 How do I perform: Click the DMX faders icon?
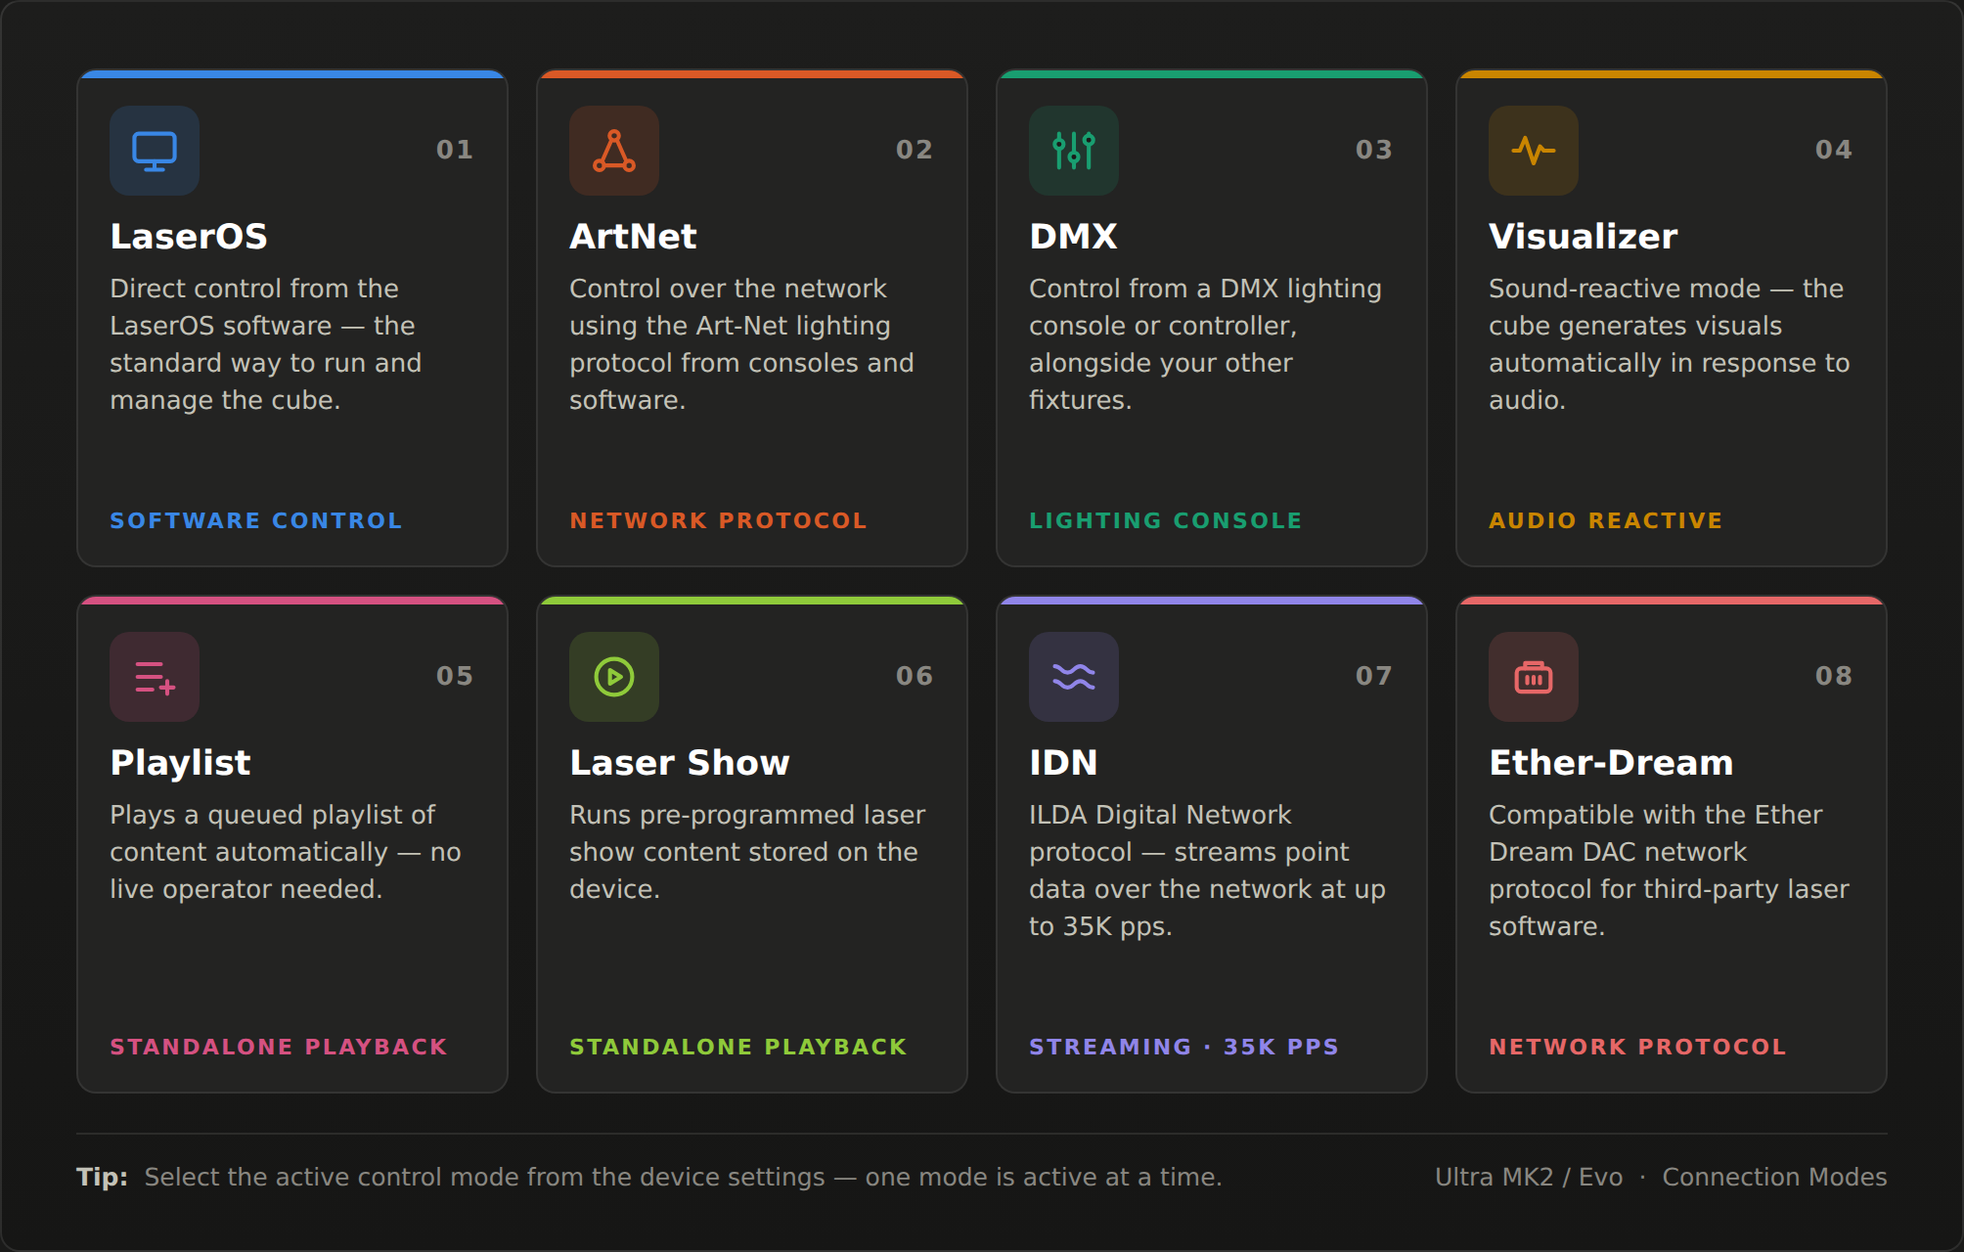pos(1074,151)
